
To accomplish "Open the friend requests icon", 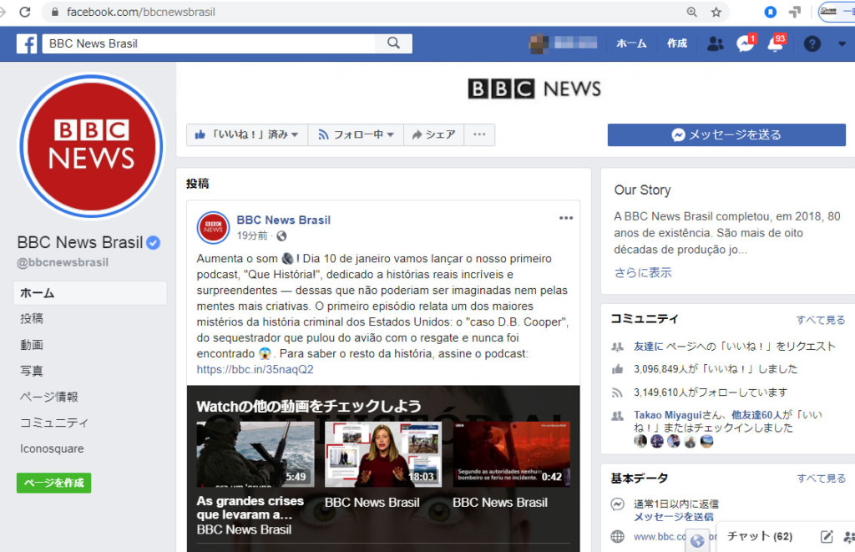I will click(x=715, y=43).
